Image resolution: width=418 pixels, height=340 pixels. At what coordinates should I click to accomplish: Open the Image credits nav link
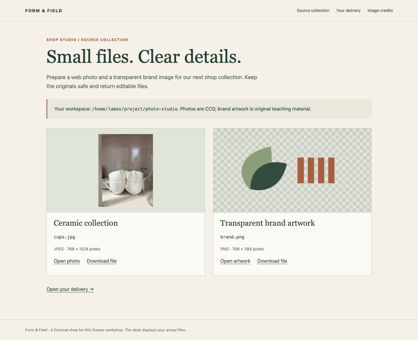click(380, 10)
